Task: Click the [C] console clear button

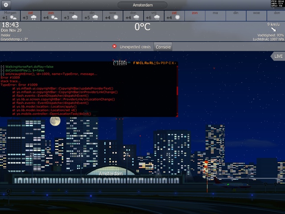Action: point(125,63)
